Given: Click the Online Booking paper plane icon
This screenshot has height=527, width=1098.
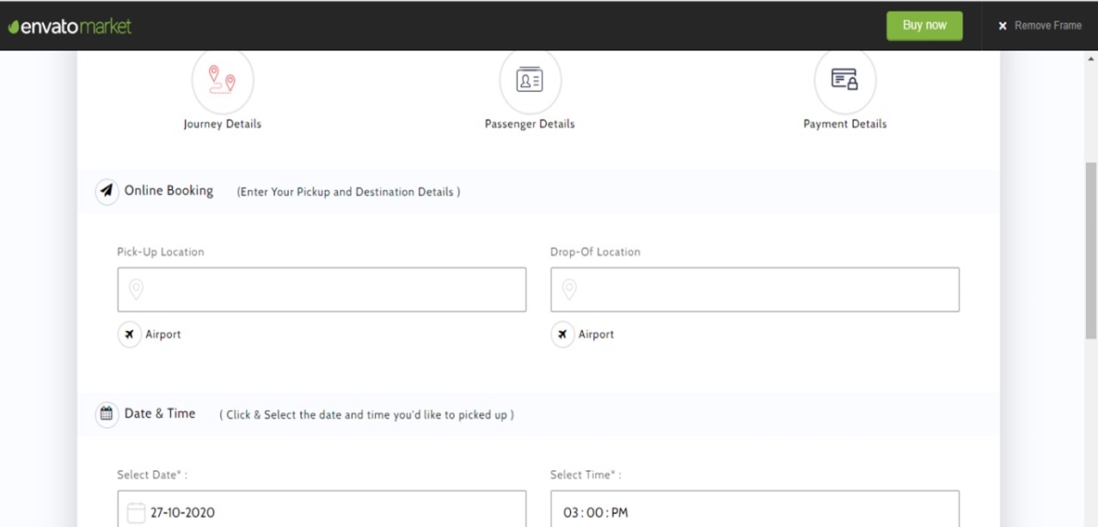Looking at the screenshot, I should pyautogui.click(x=107, y=191).
